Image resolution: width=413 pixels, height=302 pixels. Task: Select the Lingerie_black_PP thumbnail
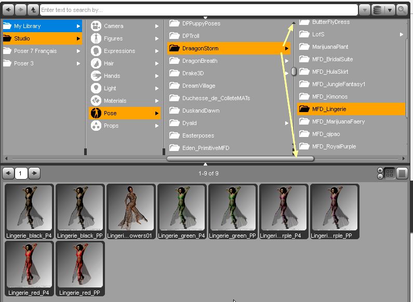click(80, 212)
